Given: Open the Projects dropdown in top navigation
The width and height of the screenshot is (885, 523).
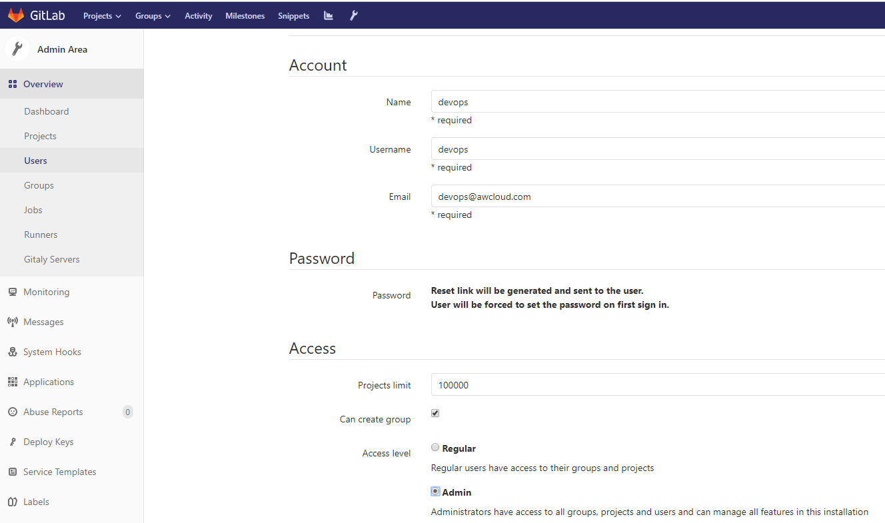Looking at the screenshot, I should click(101, 15).
